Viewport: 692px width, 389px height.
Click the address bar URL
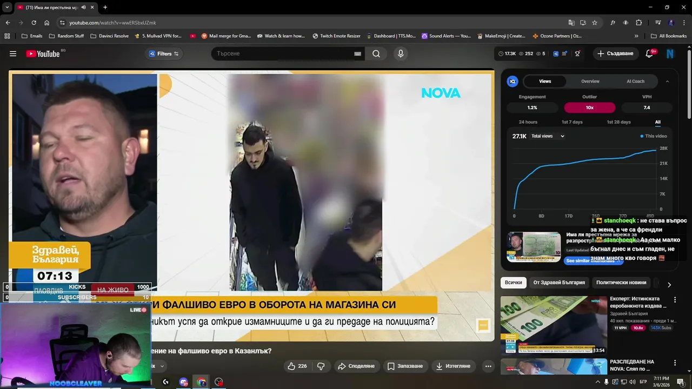point(112,23)
